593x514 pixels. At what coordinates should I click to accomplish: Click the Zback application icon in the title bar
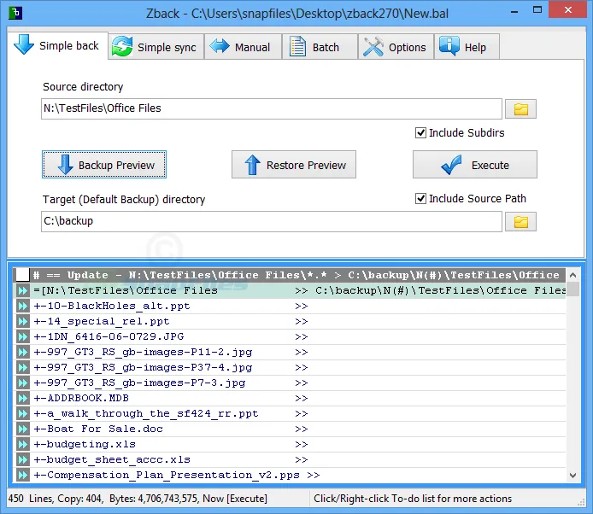tap(15, 13)
